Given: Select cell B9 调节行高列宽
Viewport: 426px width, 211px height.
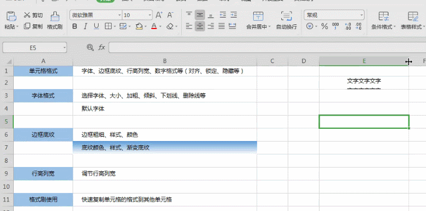Looking at the screenshot, I should (x=165, y=173).
